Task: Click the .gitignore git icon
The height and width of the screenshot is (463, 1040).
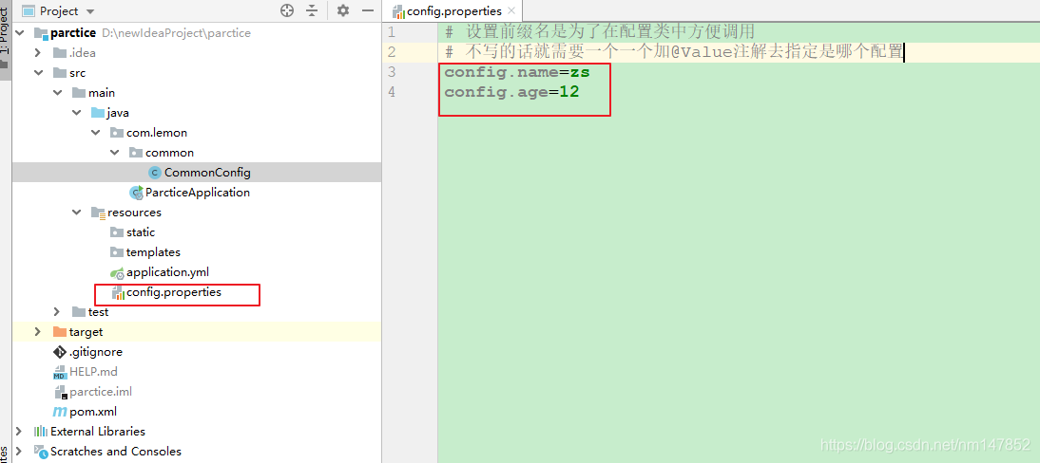Action: (x=60, y=352)
